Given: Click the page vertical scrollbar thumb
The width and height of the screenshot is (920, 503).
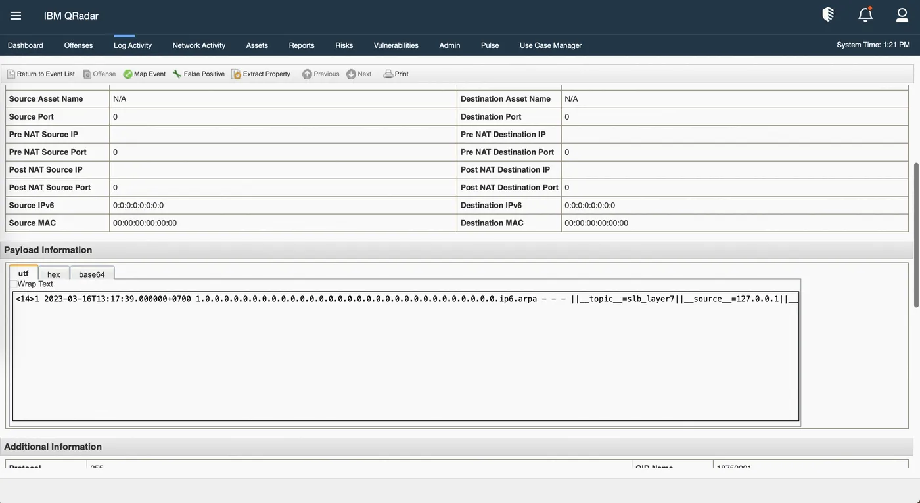Looking at the screenshot, I should (x=916, y=235).
